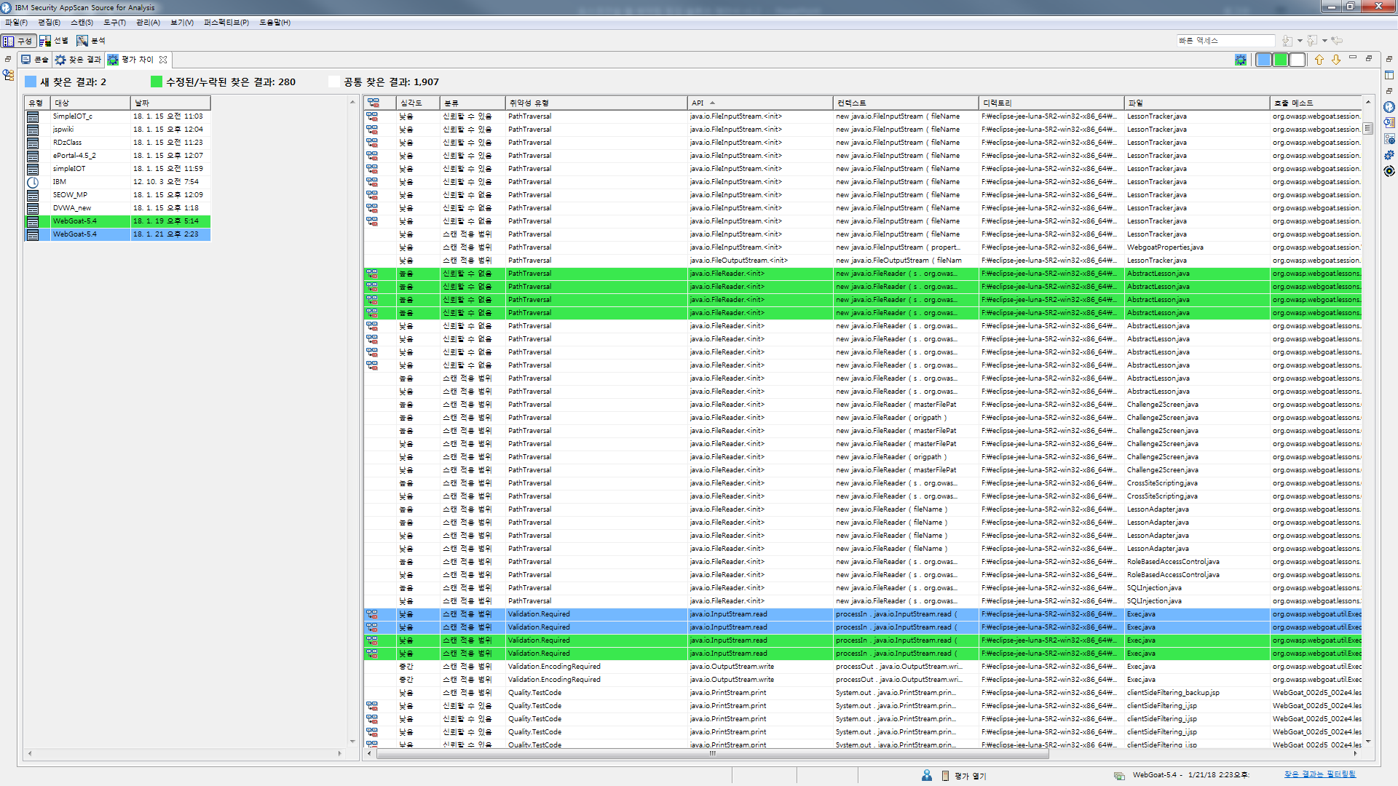Click the 호출 메소드 column header
Viewport: 1398px width, 786px height.
click(1315, 103)
